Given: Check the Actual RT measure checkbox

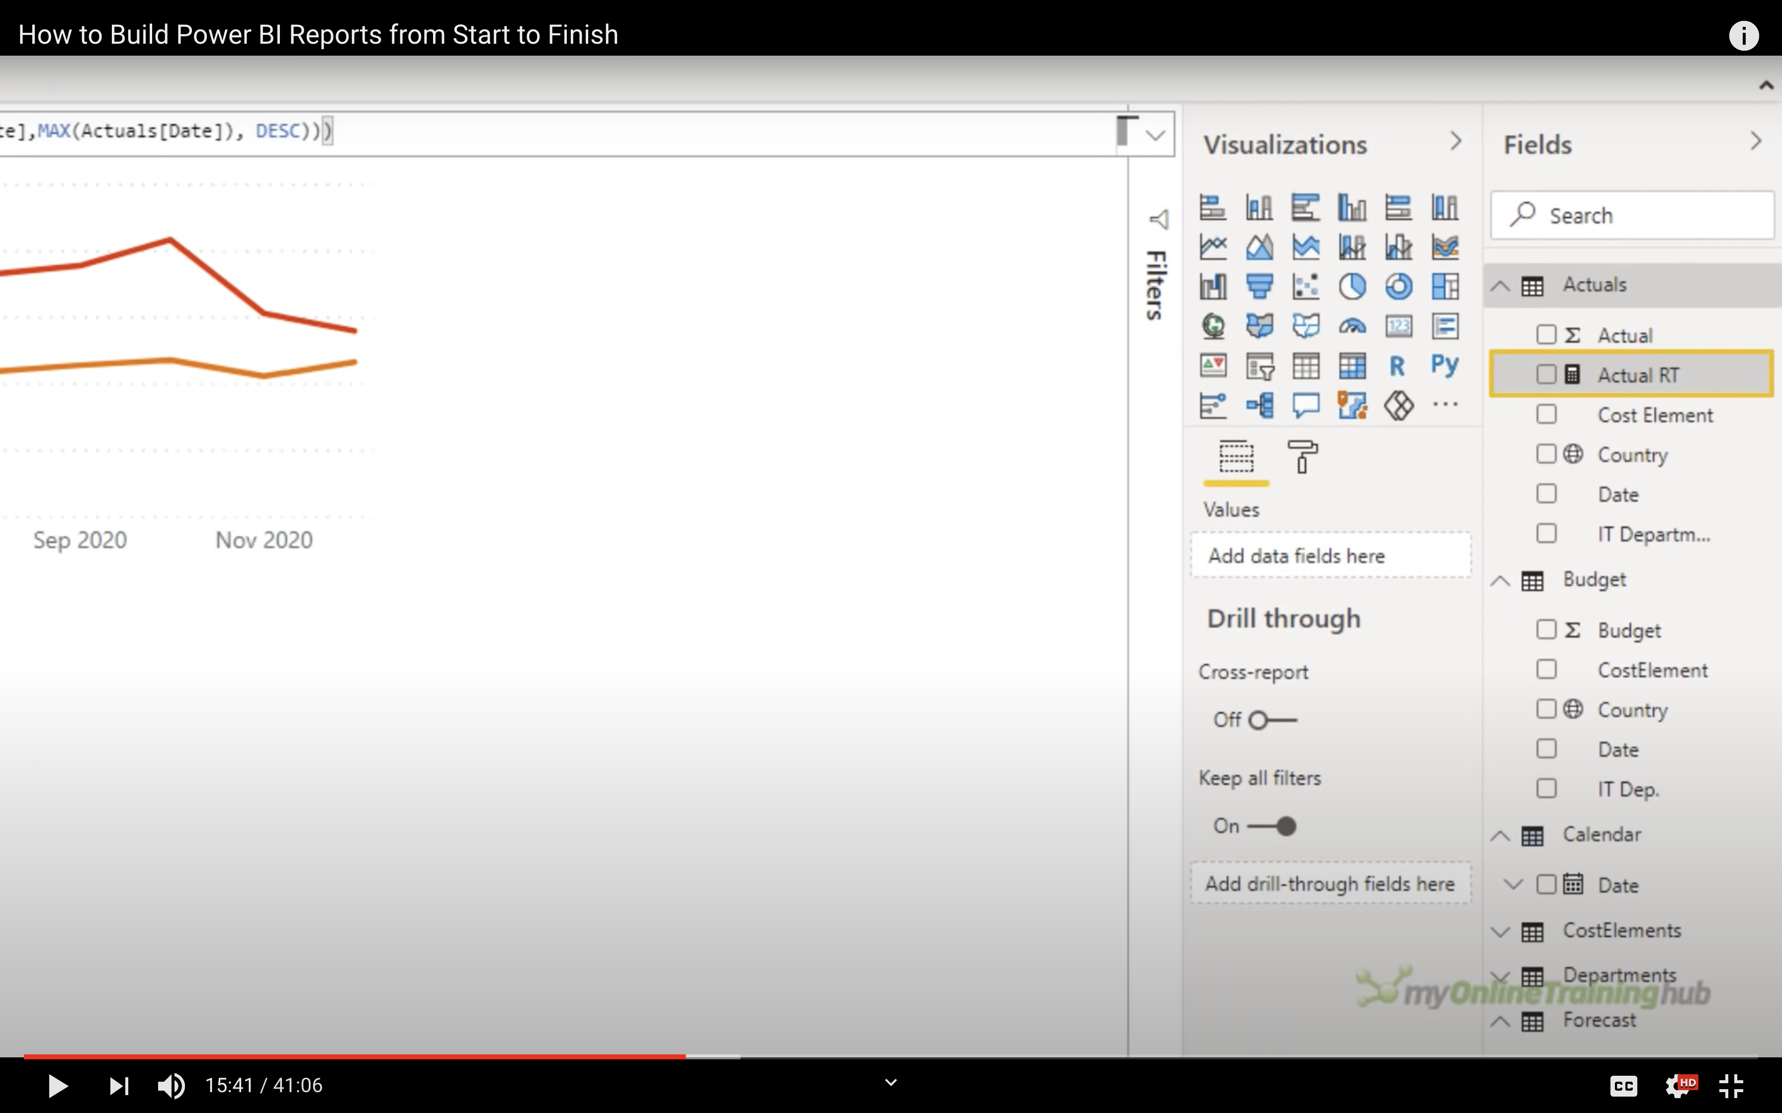Looking at the screenshot, I should pos(1546,375).
